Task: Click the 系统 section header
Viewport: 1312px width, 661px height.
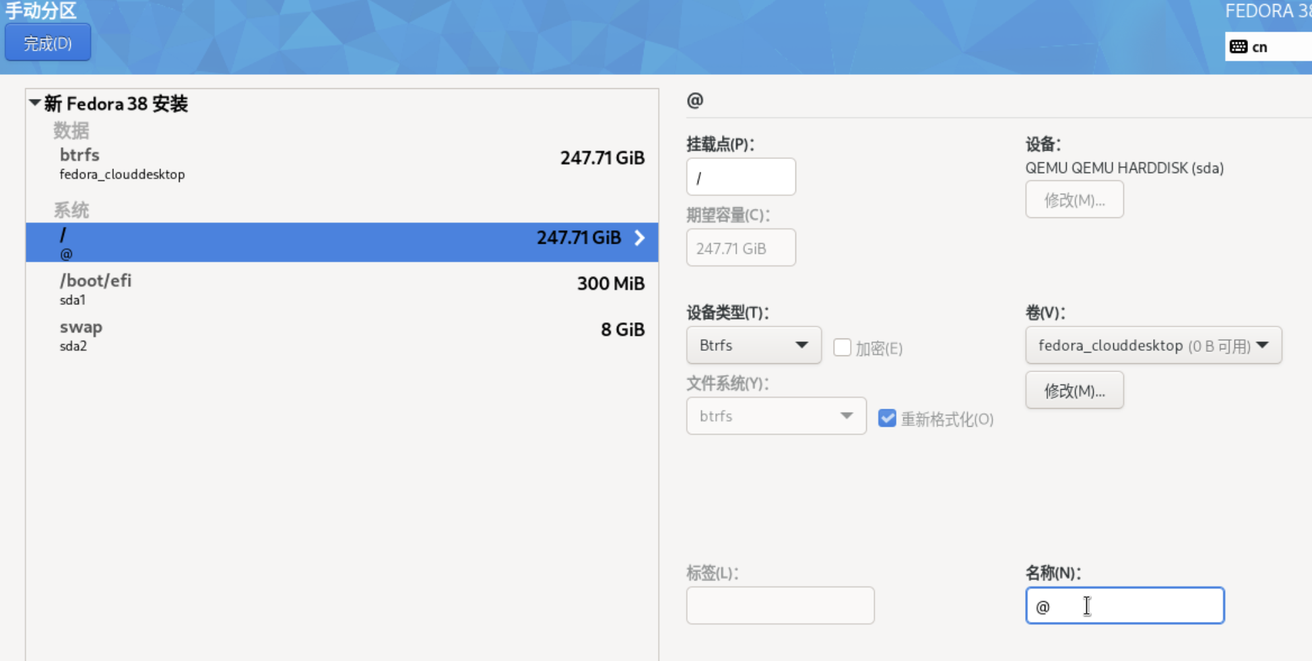Action: tap(71, 210)
